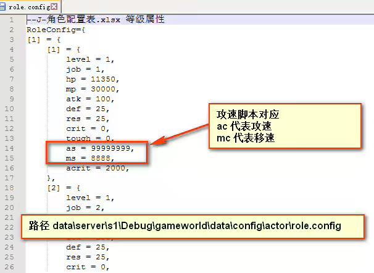Click the mp = 30000 line
The height and width of the screenshot is (273, 374).
click(93, 89)
